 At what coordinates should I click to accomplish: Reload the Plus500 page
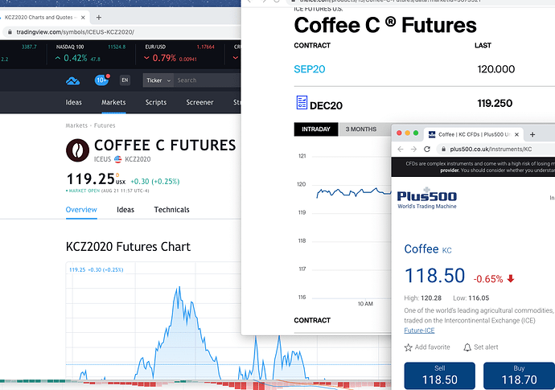point(427,149)
